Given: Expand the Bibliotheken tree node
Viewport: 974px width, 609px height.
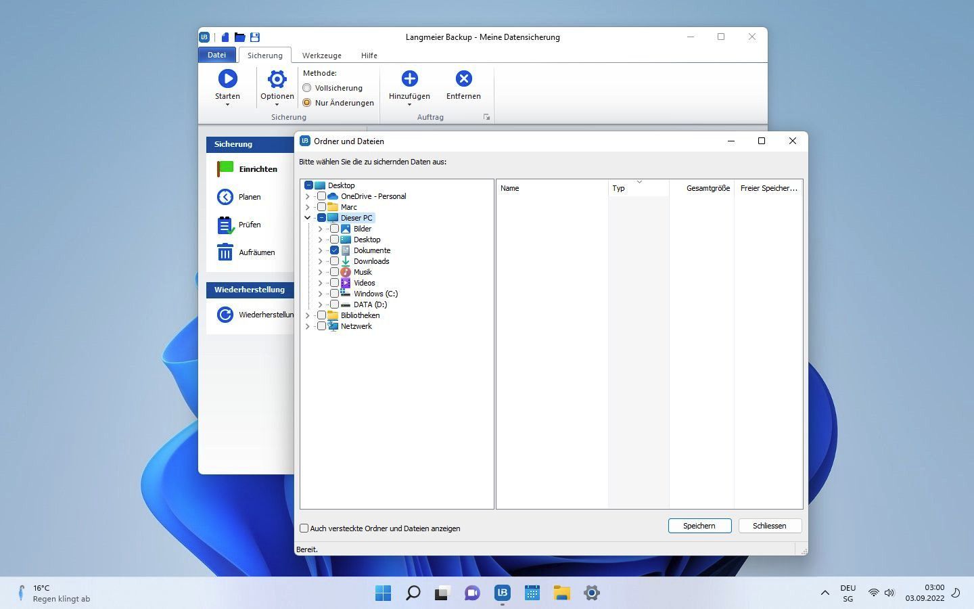Looking at the screenshot, I should click(x=308, y=315).
